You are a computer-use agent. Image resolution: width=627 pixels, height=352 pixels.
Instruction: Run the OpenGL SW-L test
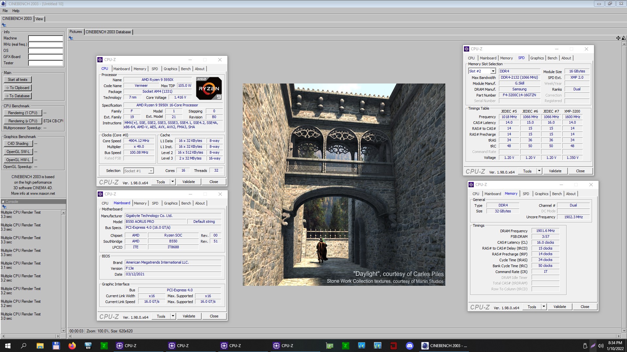pos(18,152)
